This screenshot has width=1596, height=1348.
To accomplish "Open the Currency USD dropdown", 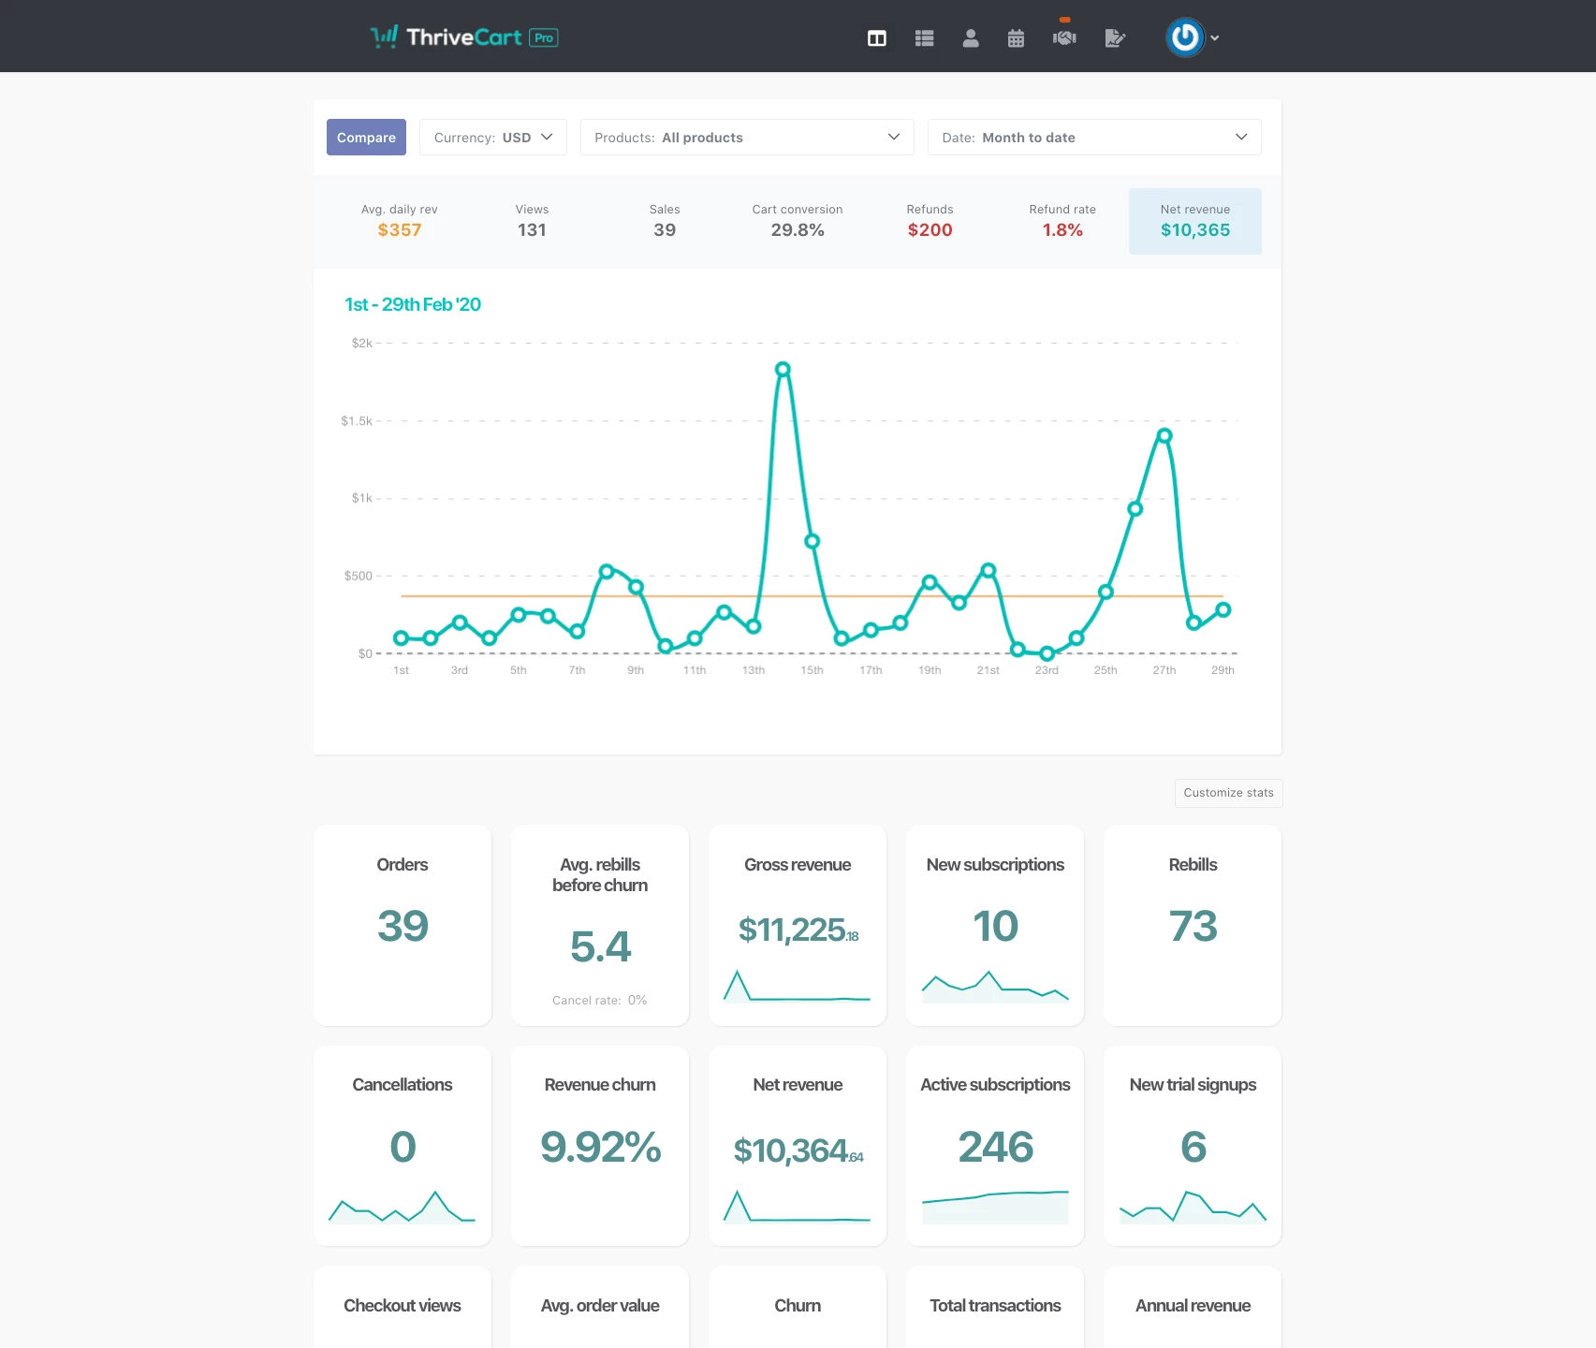I will pyautogui.click(x=492, y=138).
